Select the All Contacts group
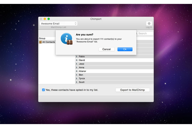192x128 pixels. pos(47,42)
